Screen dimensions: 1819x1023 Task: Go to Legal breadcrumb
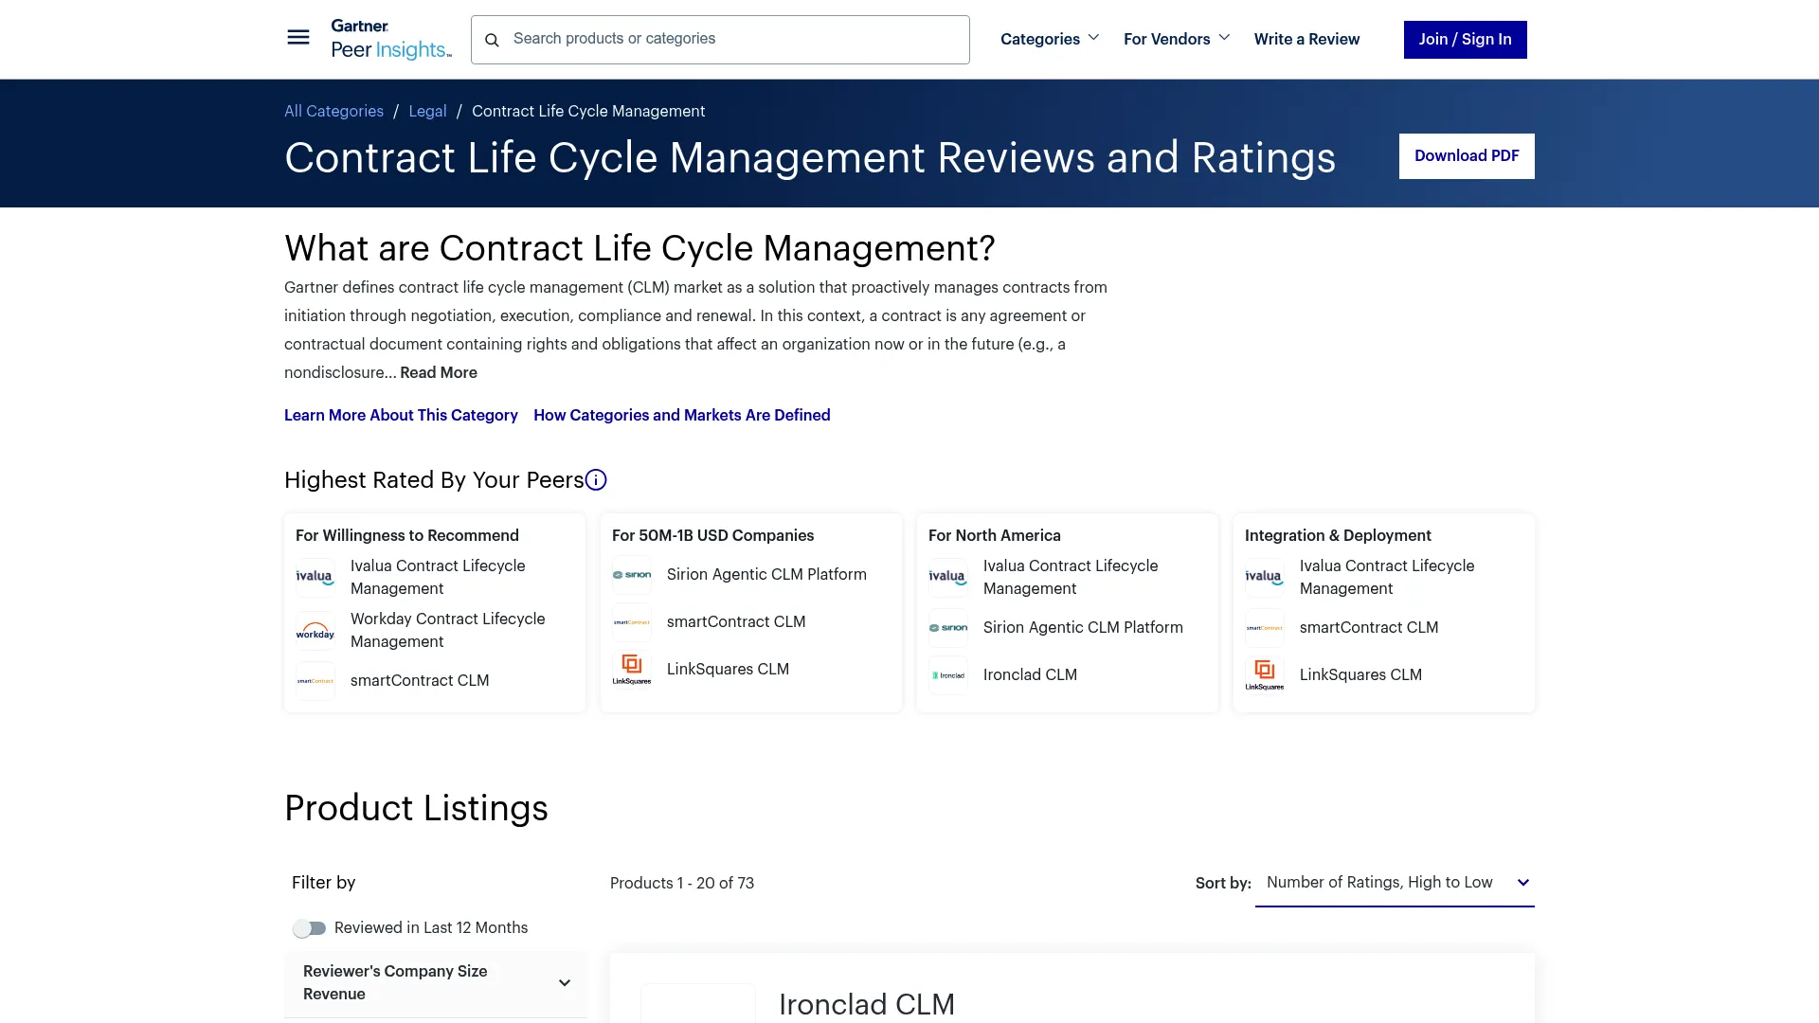(x=427, y=111)
